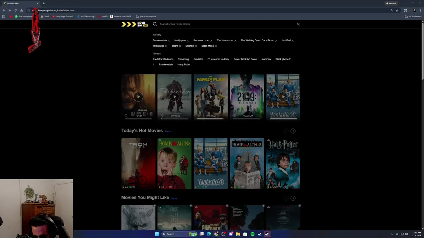Select 'Power Book IV: Force' trend
Viewport: 424px width, 238px height.
[x=245, y=59]
